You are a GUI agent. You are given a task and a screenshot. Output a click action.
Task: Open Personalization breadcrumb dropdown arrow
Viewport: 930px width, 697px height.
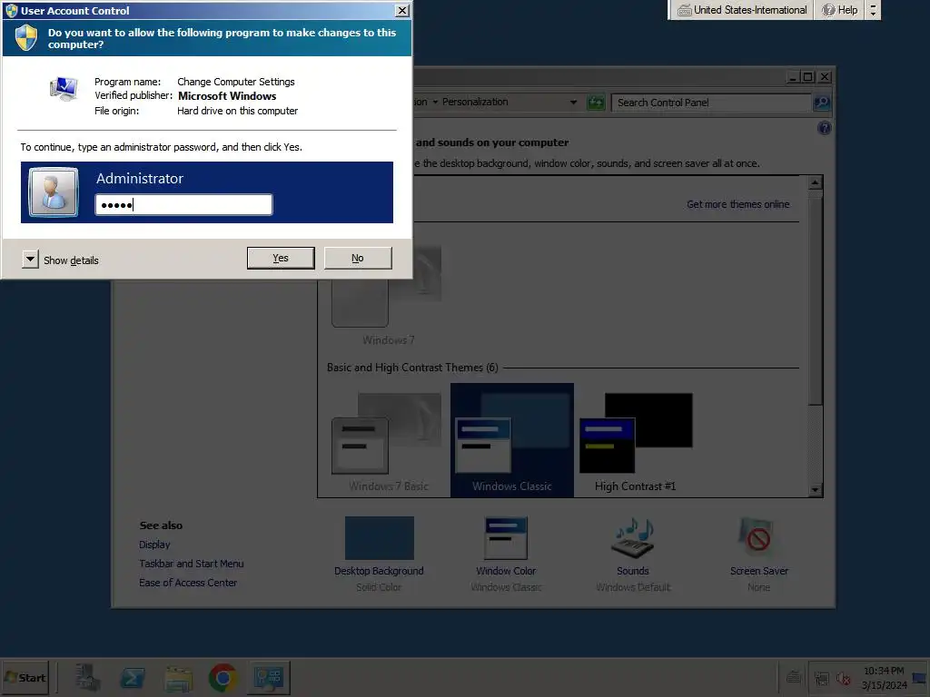(435, 102)
